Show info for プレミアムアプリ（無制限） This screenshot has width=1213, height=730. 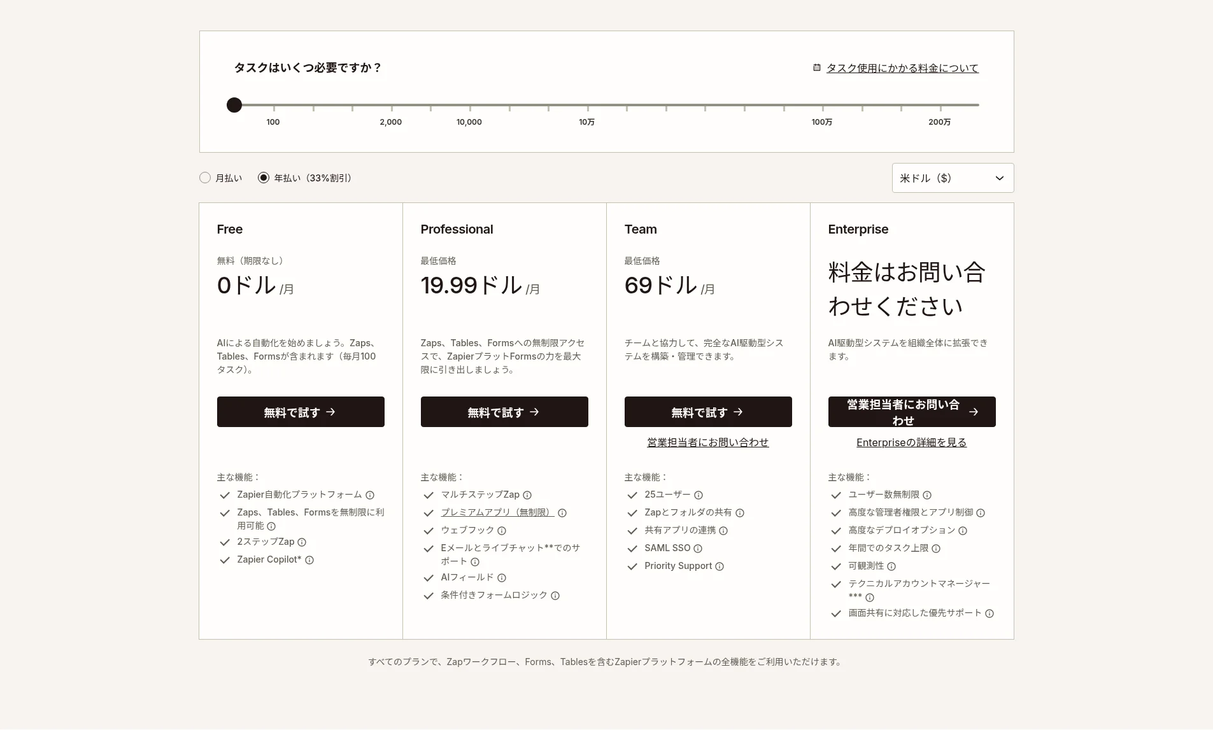pyautogui.click(x=562, y=513)
